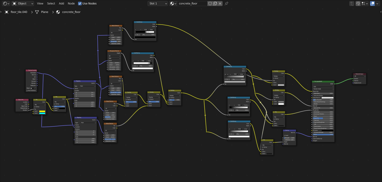
Task: Open the Node menu
Action: click(71, 4)
